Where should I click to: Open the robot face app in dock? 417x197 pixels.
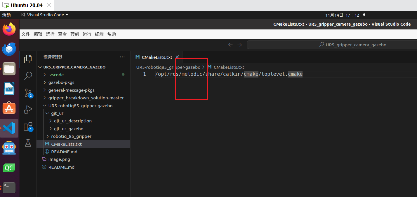[x=9, y=148]
